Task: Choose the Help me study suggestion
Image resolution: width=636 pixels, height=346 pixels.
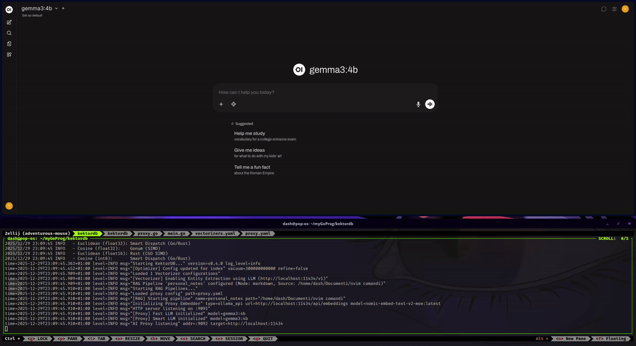Action: point(265,136)
